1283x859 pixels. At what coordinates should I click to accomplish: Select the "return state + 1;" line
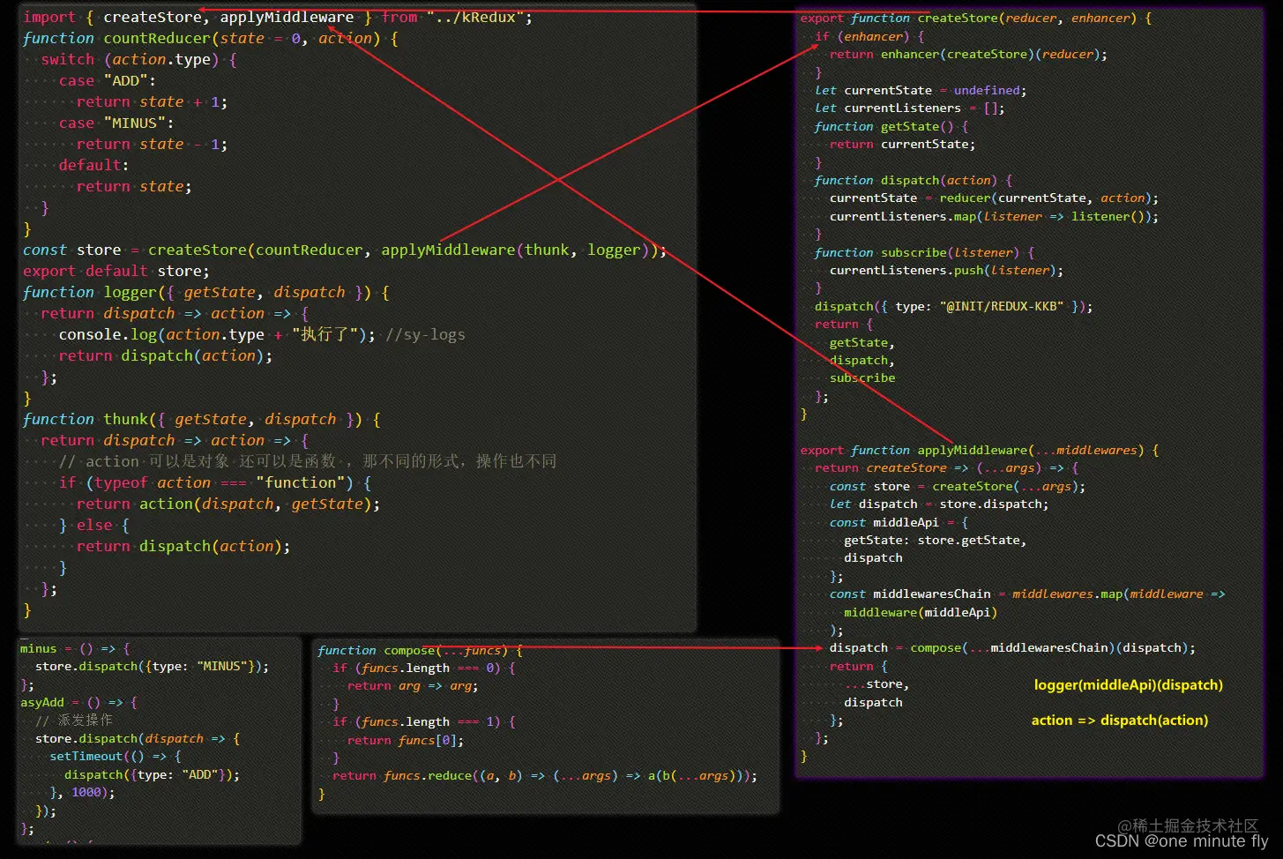point(152,101)
